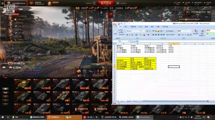
Task: Open 套用表格格式 table format menu
Action: pos(202,33)
